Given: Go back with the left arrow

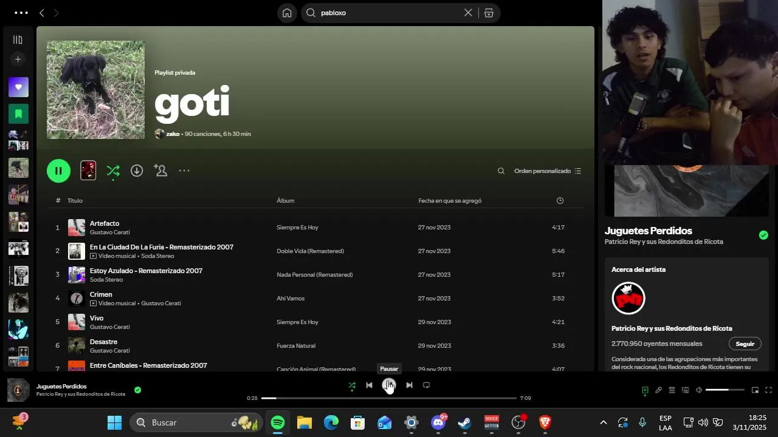Looking at the screenshot, I should click(x=41, y=13).
